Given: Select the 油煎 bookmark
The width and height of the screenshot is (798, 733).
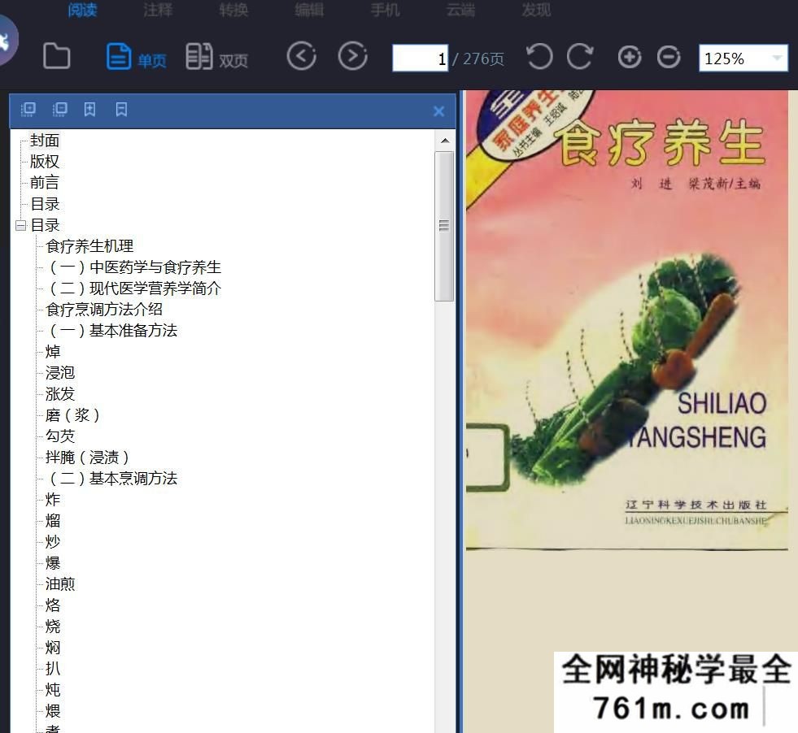Looking at the screenshot, I should click(60, 584).
